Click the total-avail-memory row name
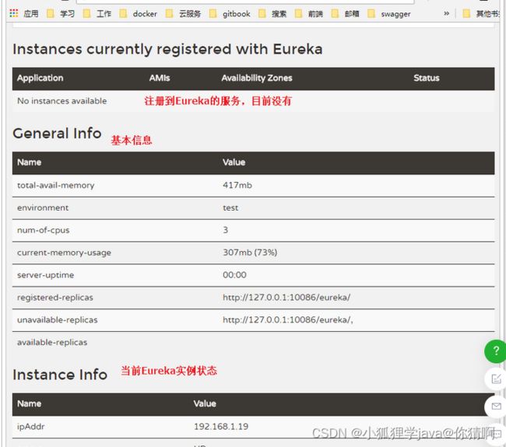The height and width of the screenshot is (447, 506). [56, 185]
